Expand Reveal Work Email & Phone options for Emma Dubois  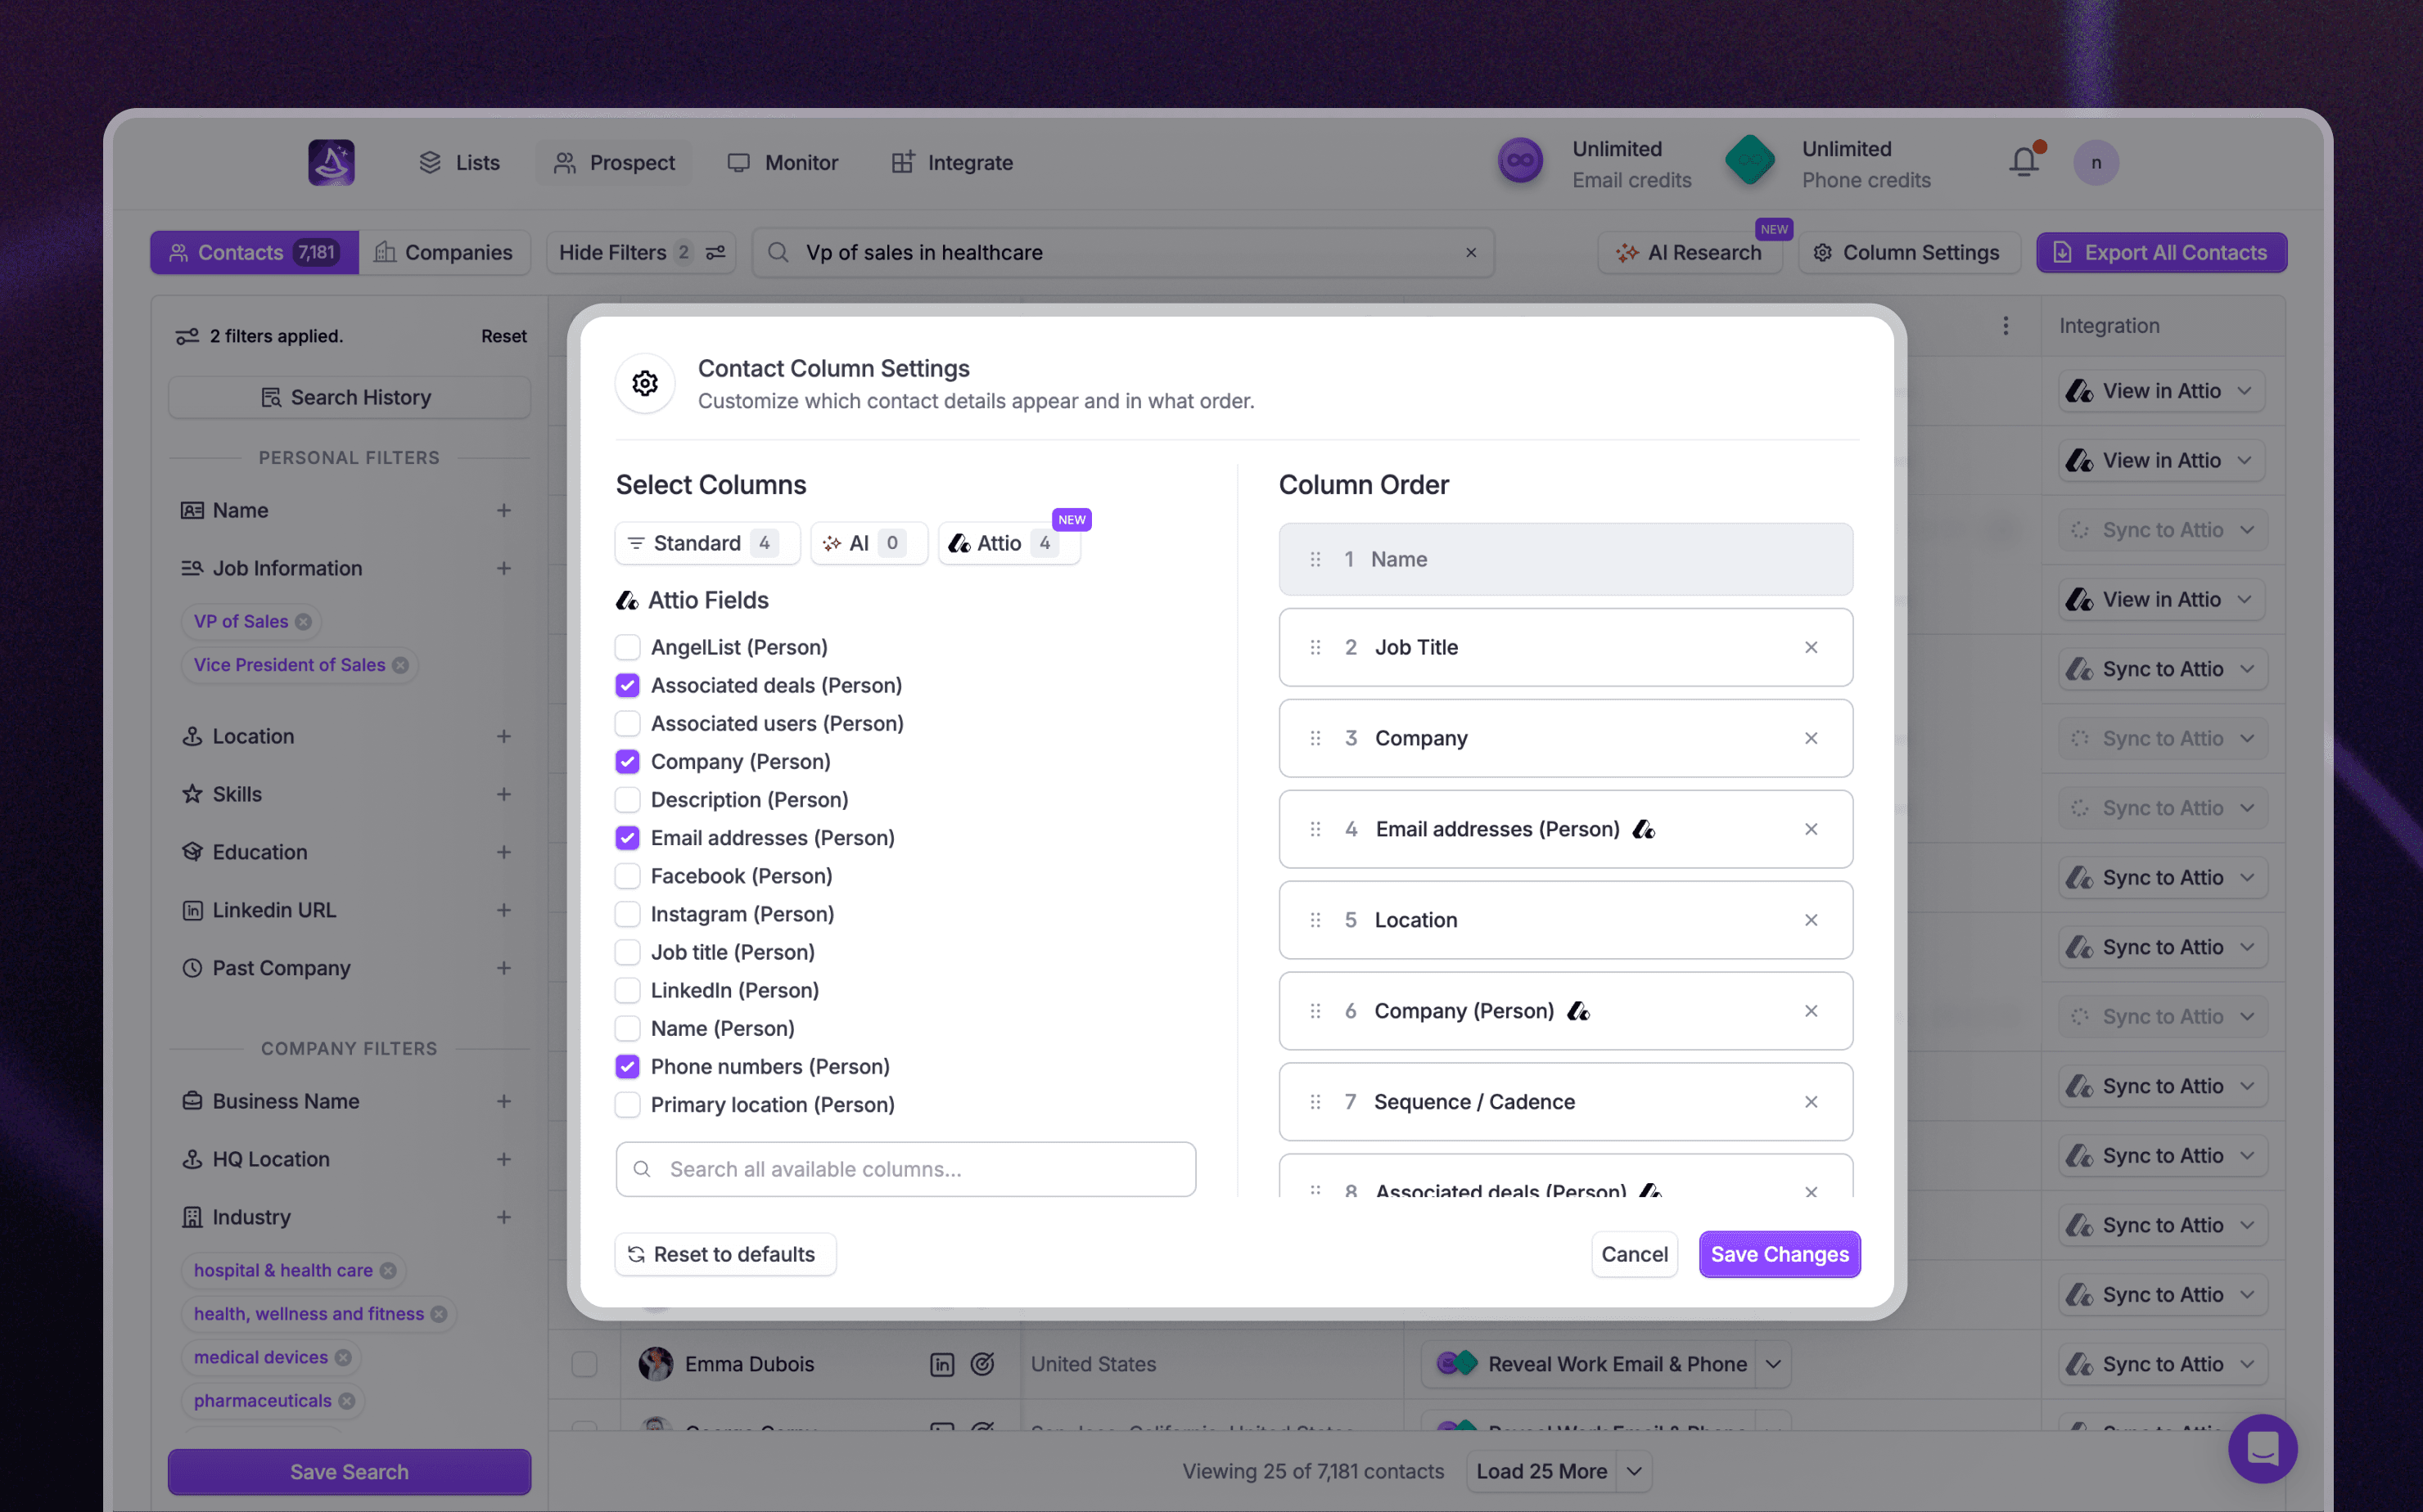(x=1773, y=1365)
